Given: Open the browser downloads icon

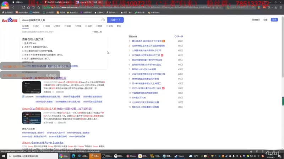Looking at the screenshot, I should point(276,7).
